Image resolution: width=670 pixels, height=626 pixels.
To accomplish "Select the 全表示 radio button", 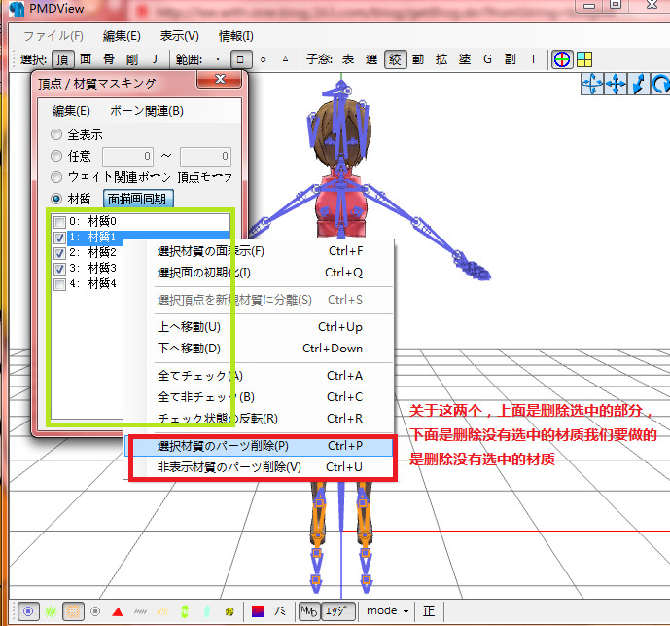I will [56, 134].
